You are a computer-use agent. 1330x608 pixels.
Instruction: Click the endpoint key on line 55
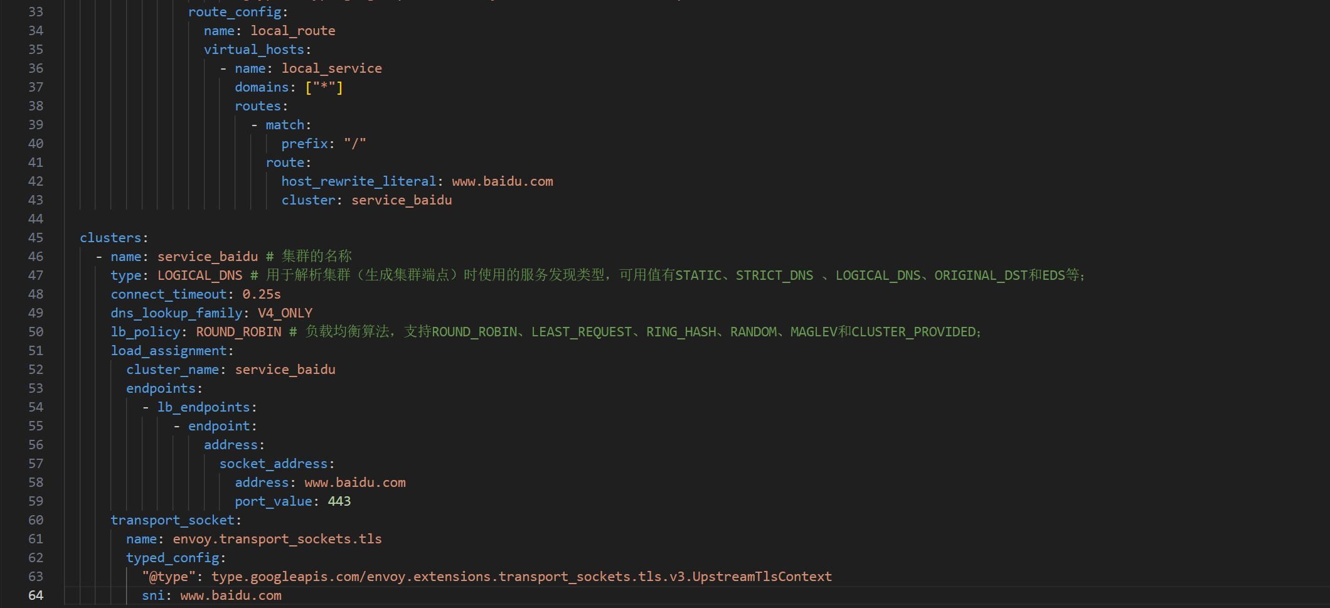219,426
